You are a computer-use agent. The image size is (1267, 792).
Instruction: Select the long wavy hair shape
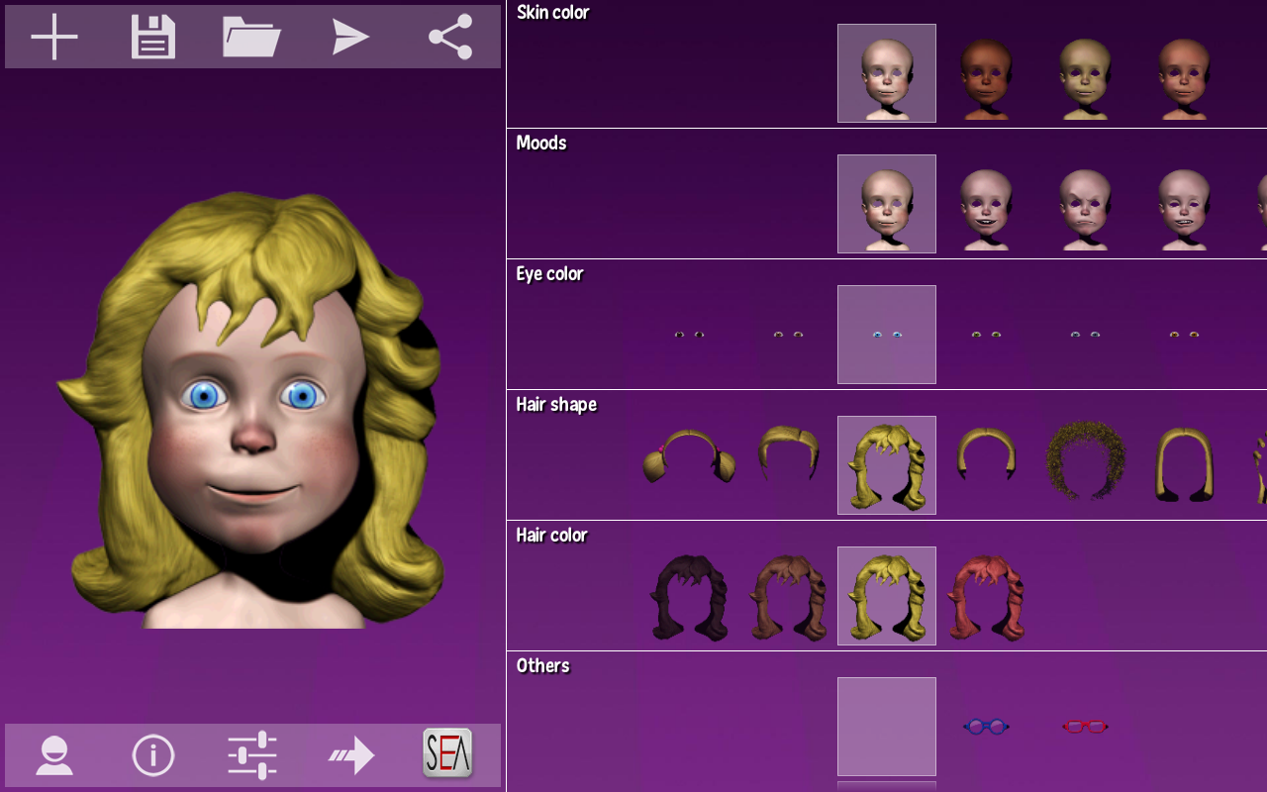887,465
